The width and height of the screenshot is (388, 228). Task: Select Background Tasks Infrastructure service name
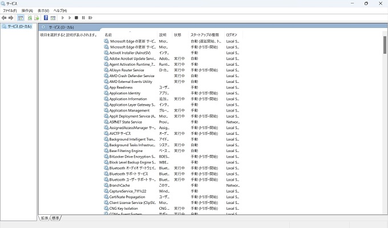tap(132, 145)
